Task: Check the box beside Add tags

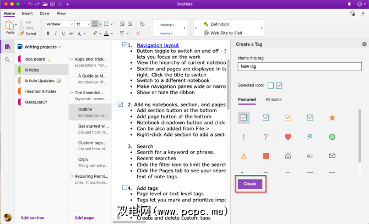Action: [x=124, y=187]
